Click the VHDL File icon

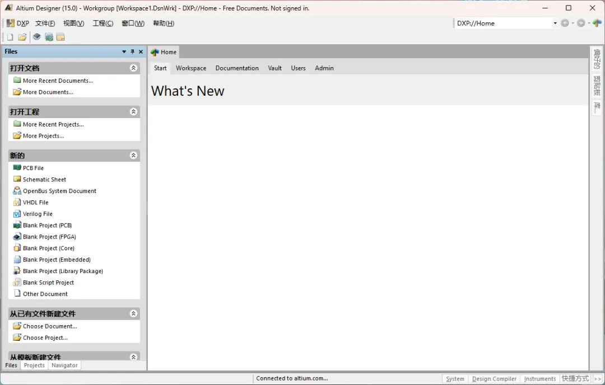click(17, 203)
